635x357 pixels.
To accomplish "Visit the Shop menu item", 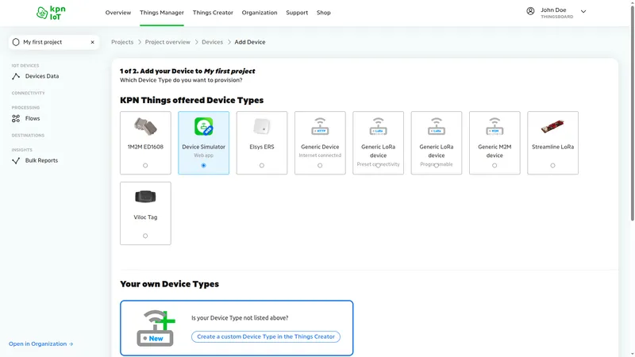I will click(324, 13).
